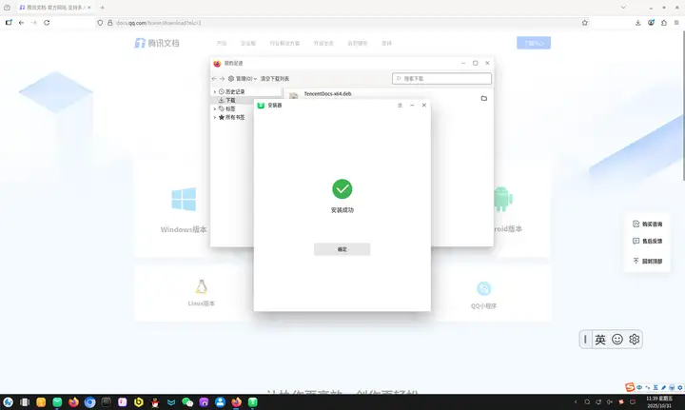Open the first navigation item in the Tencent Docs header
This screenshot has height=410, width=685.
(222, 43)
